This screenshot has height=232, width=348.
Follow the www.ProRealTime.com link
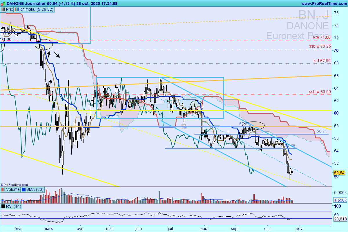pyautogui.click(x=324, y=3)
